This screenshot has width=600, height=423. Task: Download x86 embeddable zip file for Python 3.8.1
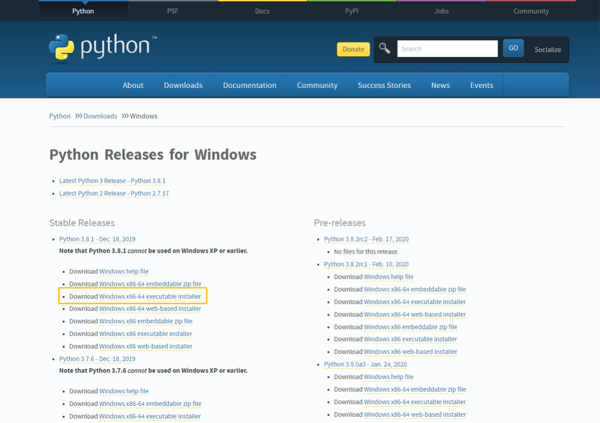146,321
